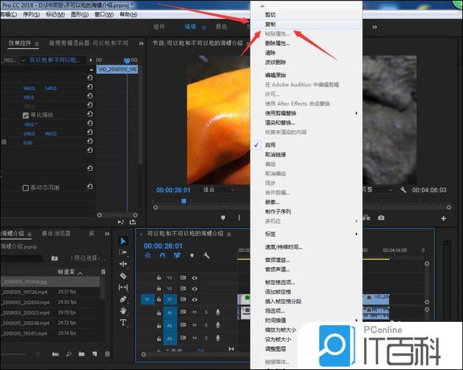Click timeline zoom scroll handle at bottom left
The height and width of the screenshot is (370, 463).
pos(144,355)
